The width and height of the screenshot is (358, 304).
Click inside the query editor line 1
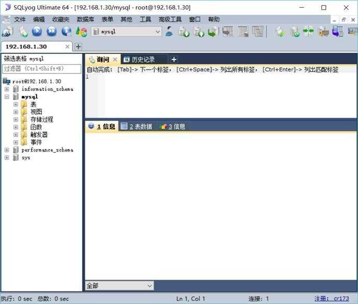pyautogui.click(x=231, y=77)
